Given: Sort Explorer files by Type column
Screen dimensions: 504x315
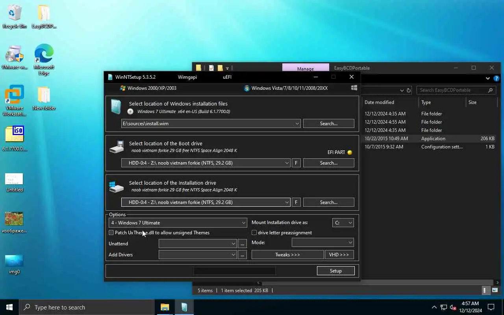Looking at the screenshot, I should 442,102.
